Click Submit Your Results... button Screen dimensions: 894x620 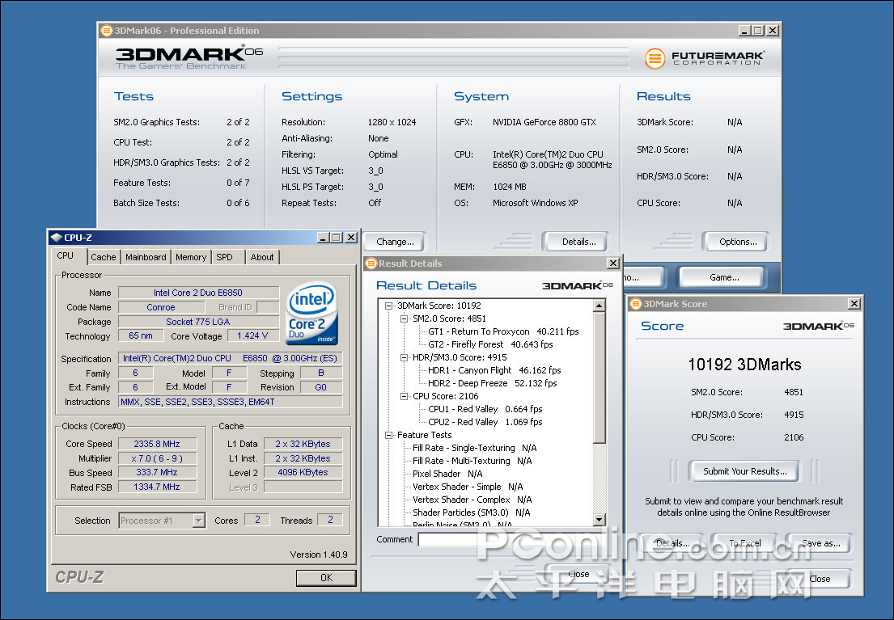coord(744,471)
